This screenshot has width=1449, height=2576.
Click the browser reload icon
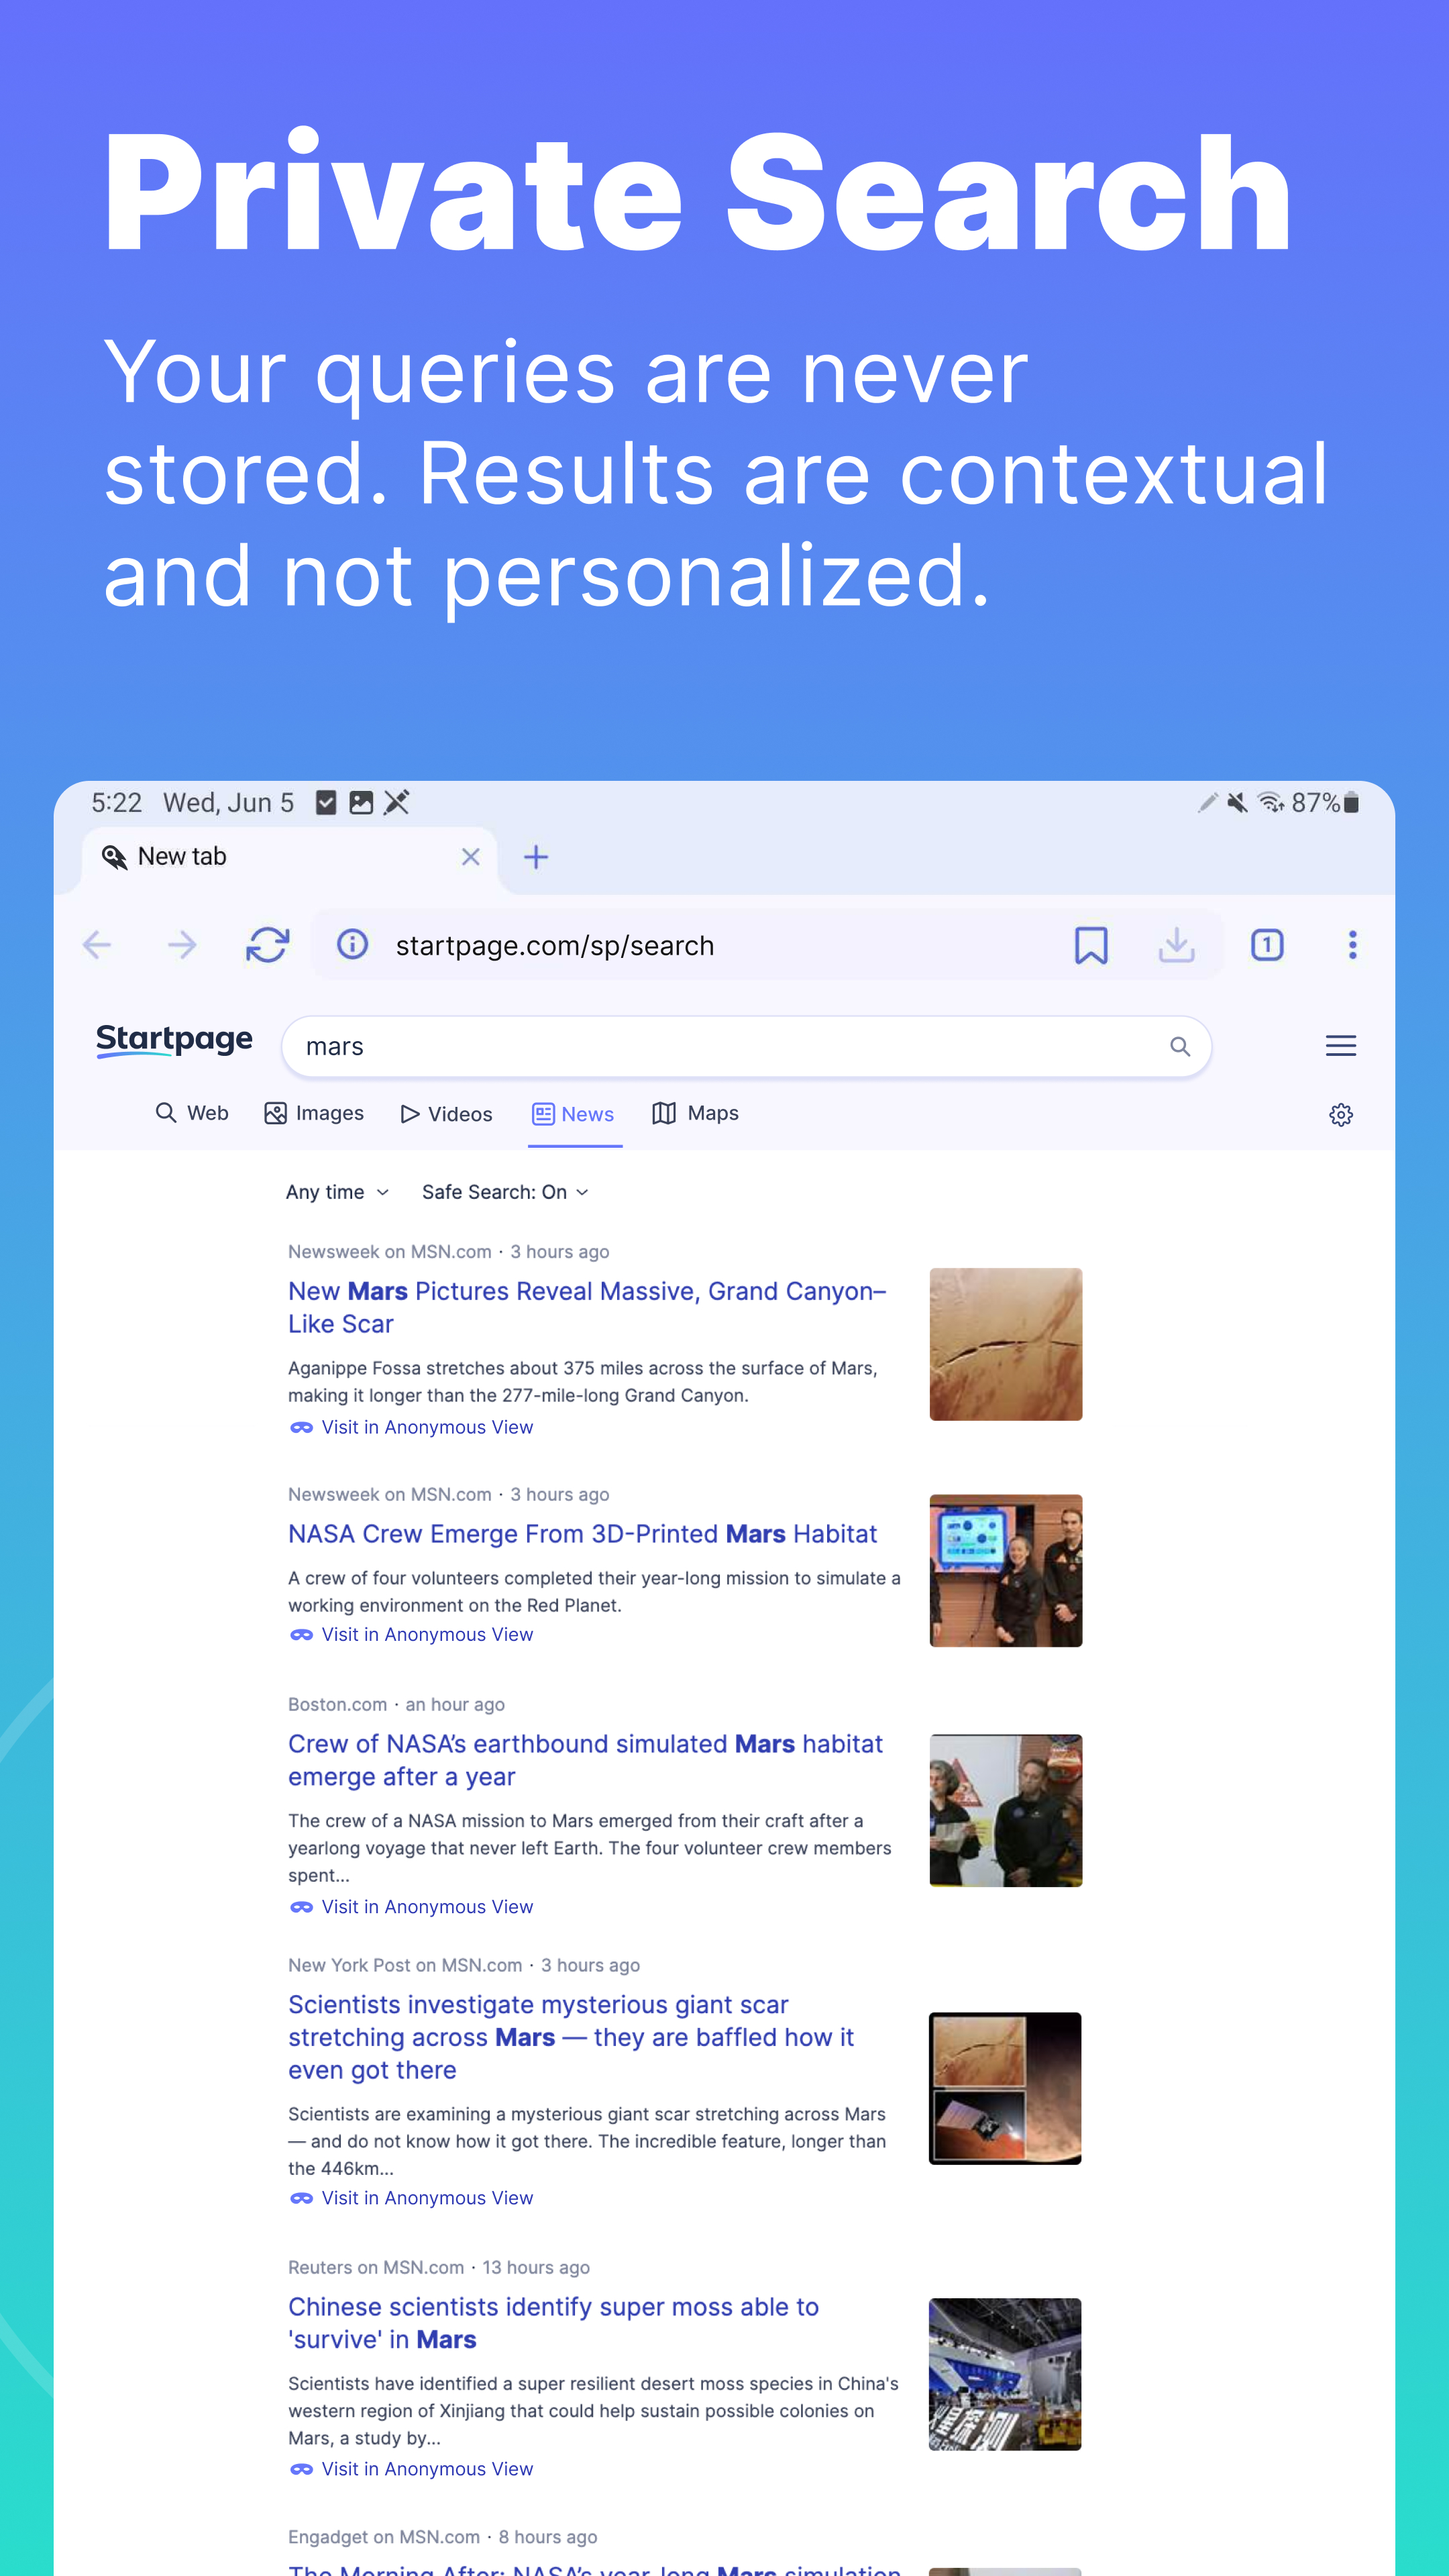point(267,945)
